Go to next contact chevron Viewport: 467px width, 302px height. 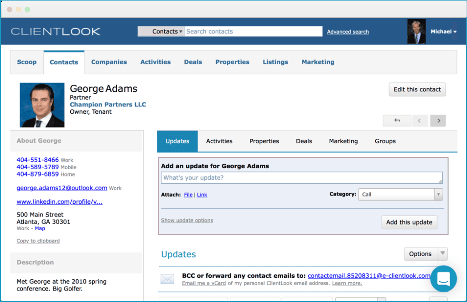[x=438, y=121]
